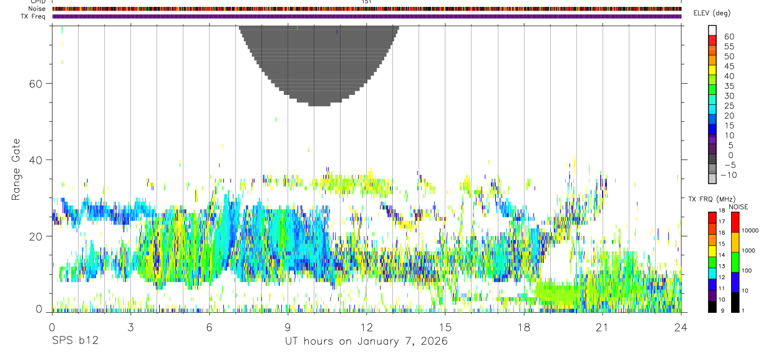The image size is (766, 354).
Task: Click the "UT hours on January 7, 2026" title
Action: point(366,342)
